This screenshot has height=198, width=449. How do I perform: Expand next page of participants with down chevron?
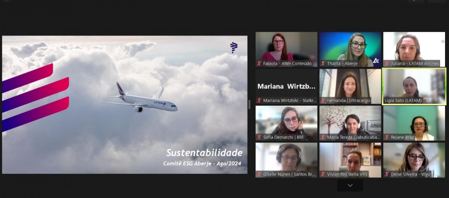350,185
